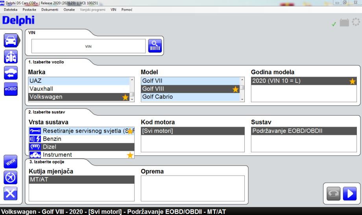Click the green checkmark status icon
The height and width of the screenshot is (215, 362).
click(334, 24)
